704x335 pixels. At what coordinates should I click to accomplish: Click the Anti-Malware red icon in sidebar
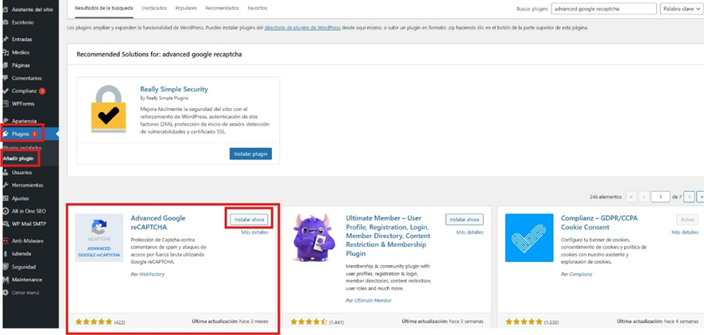(6, 241)
